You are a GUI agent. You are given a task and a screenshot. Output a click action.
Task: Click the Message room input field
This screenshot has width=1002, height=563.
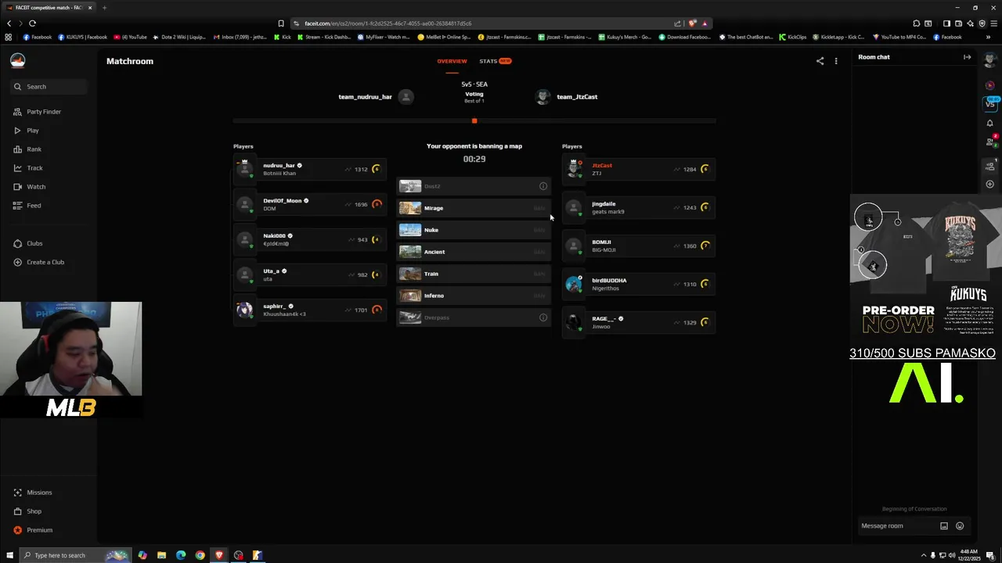[x=896, y=526]
